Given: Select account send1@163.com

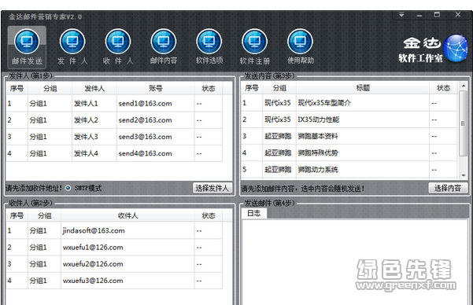Looking at the screenshot, I should click(x=145, y=104).
